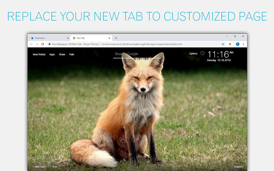274x171 pixels.
Task: Maximize the browser window
Action: coord(235,36)
